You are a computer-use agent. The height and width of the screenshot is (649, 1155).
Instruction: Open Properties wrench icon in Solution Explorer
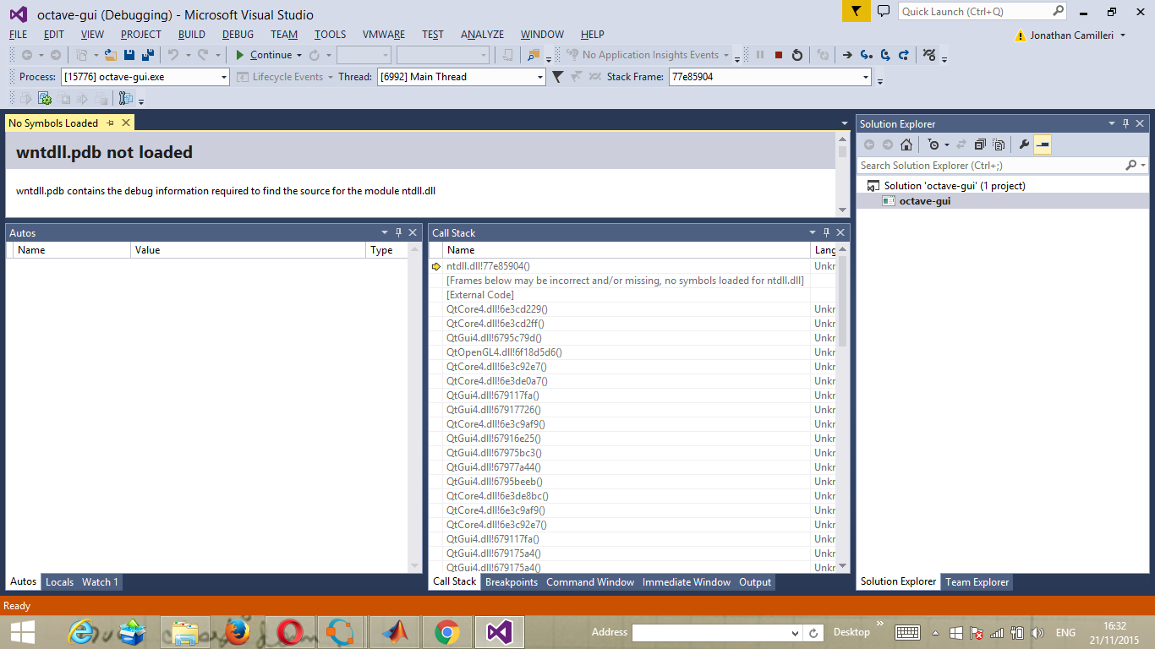[1024, 145]
